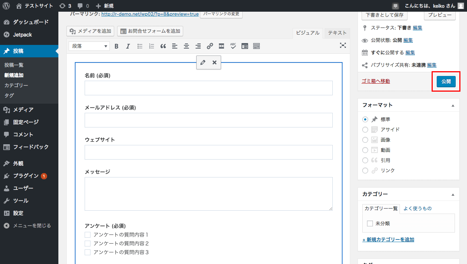The width and height of the screenshot is (467, 264).
Task: Toggle the ABC spellcheck icon
Action: [233, 46]
